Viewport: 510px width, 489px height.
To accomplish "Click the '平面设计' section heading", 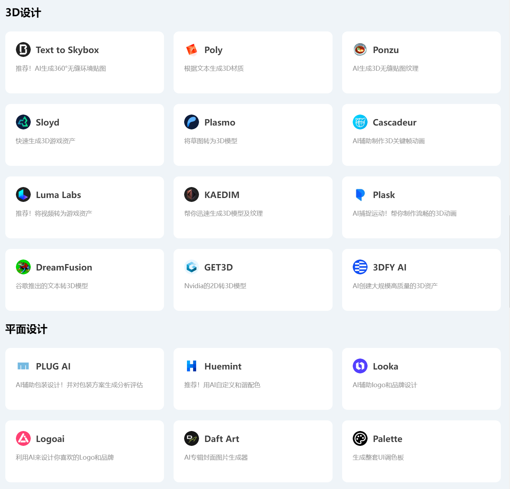I will (27, 329).
